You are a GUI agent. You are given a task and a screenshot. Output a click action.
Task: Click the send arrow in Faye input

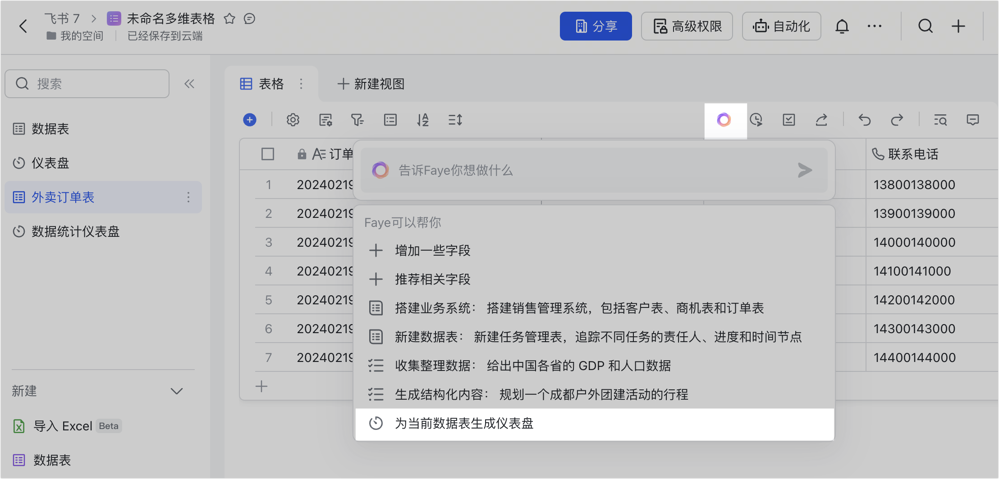click(805, 170)
